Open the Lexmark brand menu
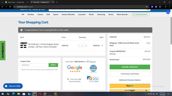The height and width of the screenshot is (96, 172). pos(82,14)
